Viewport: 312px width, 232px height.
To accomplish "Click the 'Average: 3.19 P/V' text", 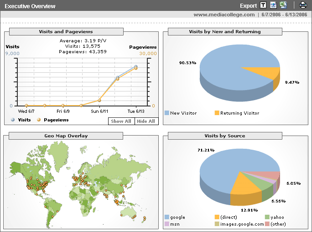I will [x=83, y=40].
